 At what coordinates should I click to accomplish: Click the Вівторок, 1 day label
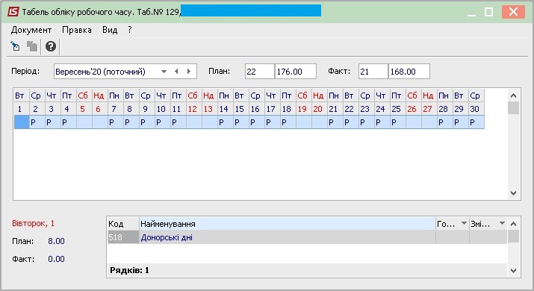tap(33, 223)
